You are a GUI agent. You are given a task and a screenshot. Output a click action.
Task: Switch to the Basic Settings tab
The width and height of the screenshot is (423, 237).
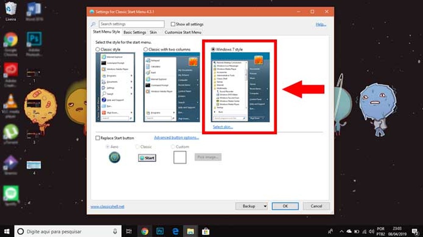[135, 32]
